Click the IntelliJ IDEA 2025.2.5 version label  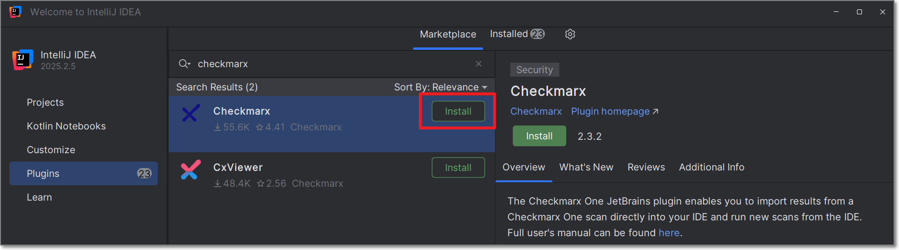click(x=58, y=66)
